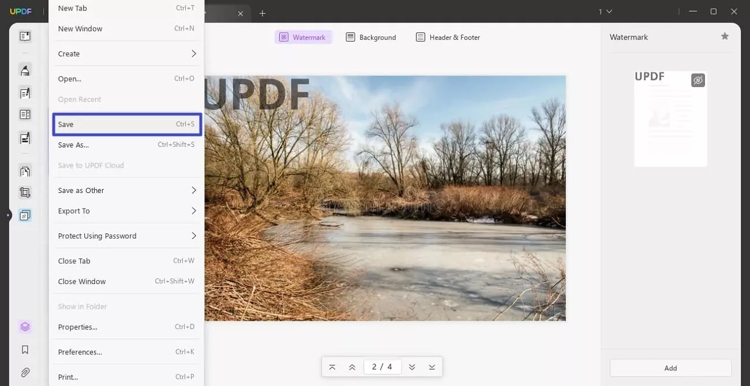Select Close Window menu entry
The height and width of the screenshot is (386, 750).
click(126, 282)
